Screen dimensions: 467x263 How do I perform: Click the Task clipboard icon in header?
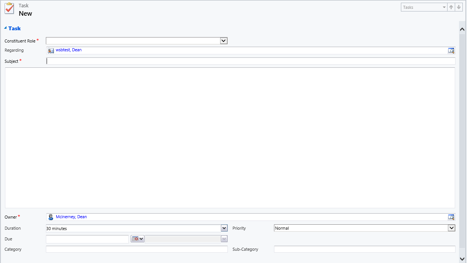pos(9,9)
